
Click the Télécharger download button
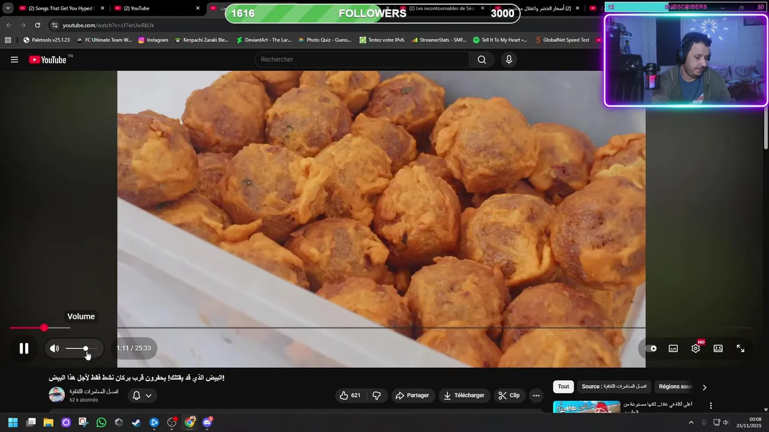[464, 395]
